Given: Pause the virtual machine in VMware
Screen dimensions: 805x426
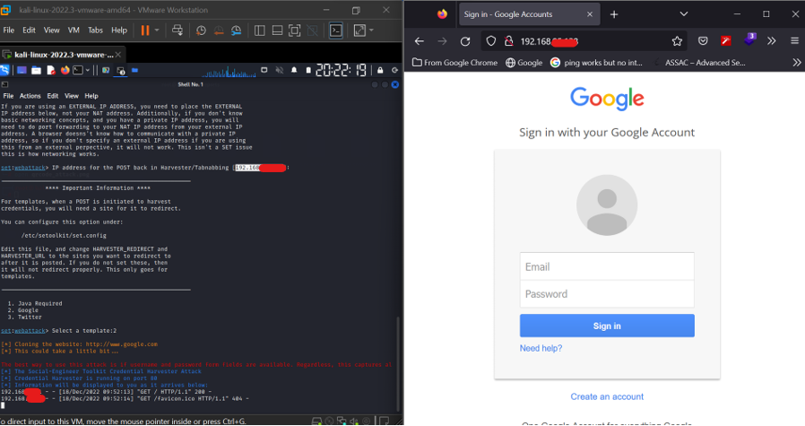Looking at the screenshot, I should pyautogui.click(x=144, y=30).
